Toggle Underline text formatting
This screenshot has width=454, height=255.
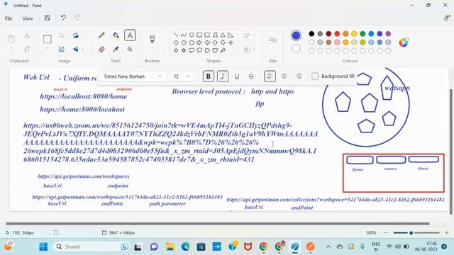pos(236,76)
